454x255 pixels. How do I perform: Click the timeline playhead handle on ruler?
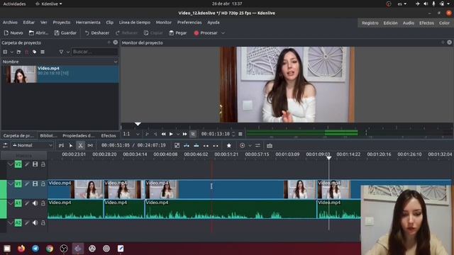pyautogui.click(x=329, y=158)
